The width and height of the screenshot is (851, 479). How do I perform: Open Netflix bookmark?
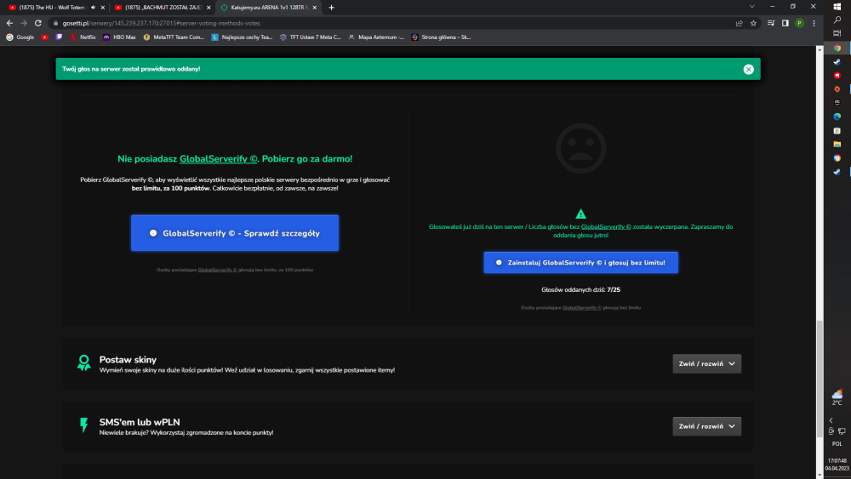83,37
